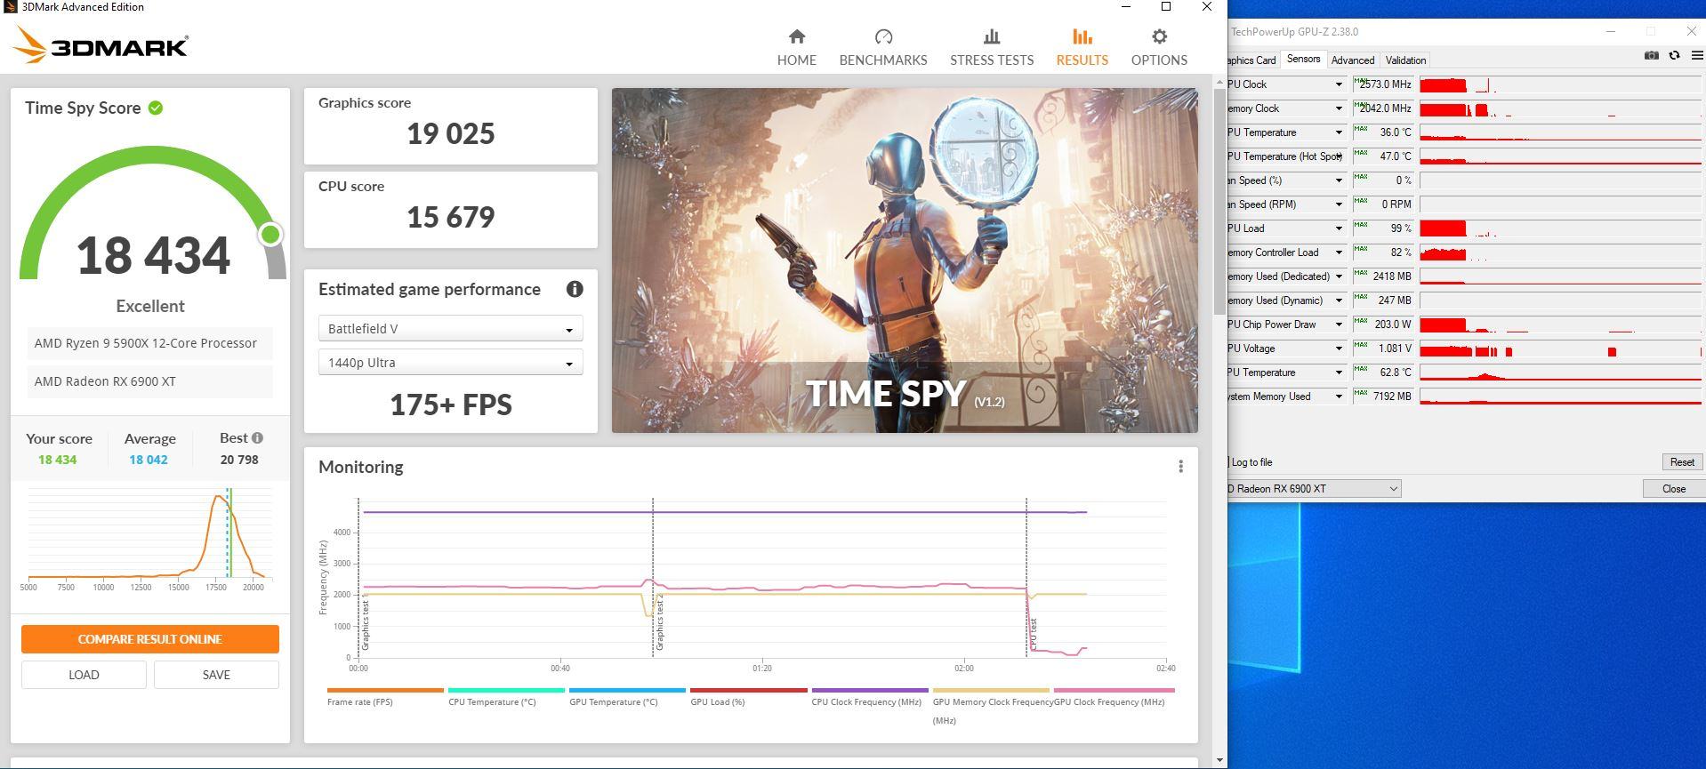Open the GPU Voltage sensor dropdown arrow
The height and width of the screenshot is (769, 1706).
tap(1338, 348)
